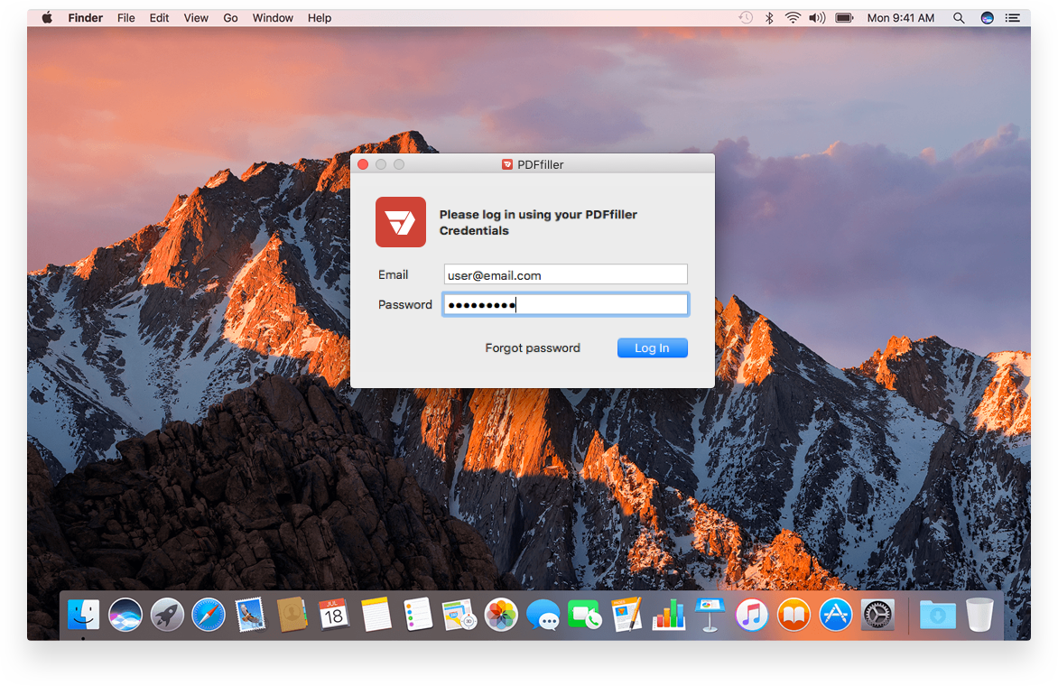
Task: Open the File menu
Action: coord(126,18)
